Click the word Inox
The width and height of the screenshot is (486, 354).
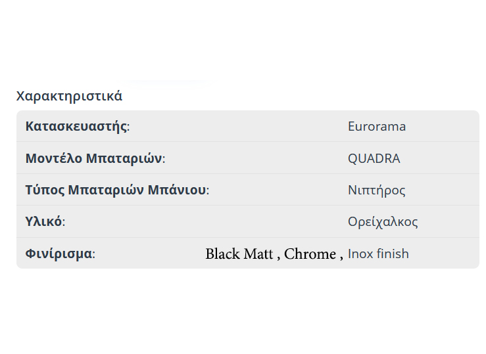tap(360, 254)
